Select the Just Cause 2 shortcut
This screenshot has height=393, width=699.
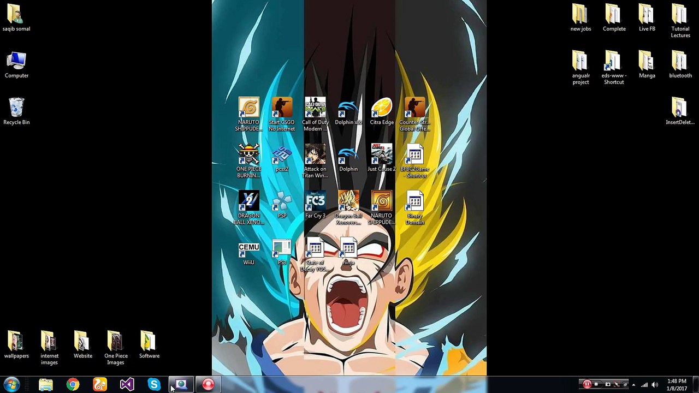[382, 158]
